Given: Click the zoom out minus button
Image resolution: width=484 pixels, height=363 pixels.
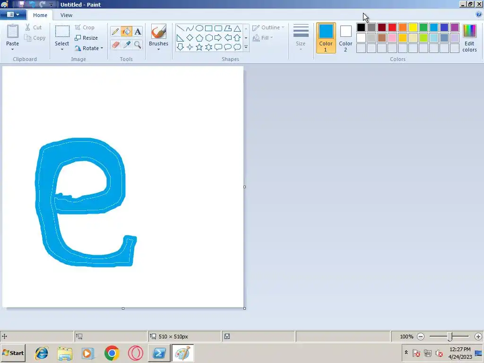Looking at the screenshot, I should pos(421,337).
